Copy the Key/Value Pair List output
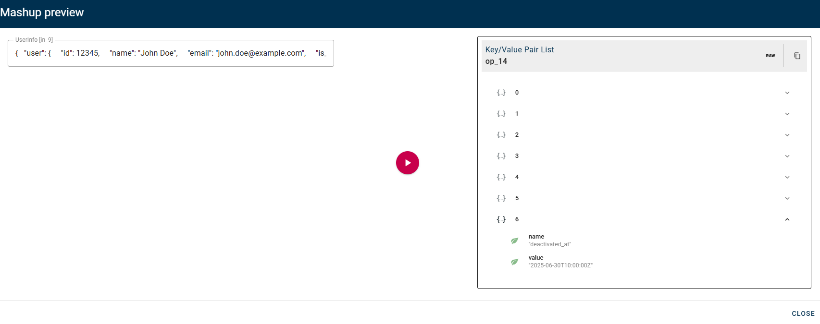Viewport: 820px width, 324px height. coord(797,56)
